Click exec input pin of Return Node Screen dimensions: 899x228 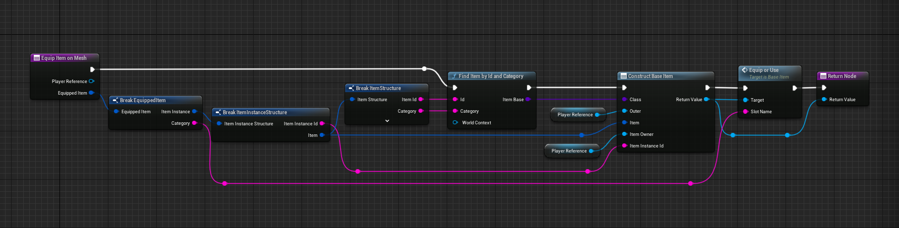pos(824,88)
